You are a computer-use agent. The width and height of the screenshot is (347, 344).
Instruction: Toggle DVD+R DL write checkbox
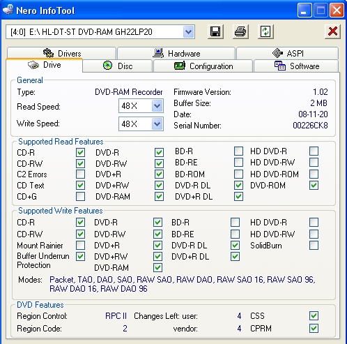pyautogui.click(x=235, y=256)
